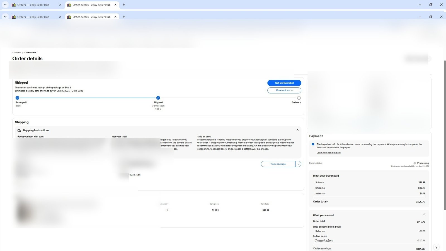Collapse Shipping instructions section chevron
Screen dimensions: 446x251
(297, 130)
